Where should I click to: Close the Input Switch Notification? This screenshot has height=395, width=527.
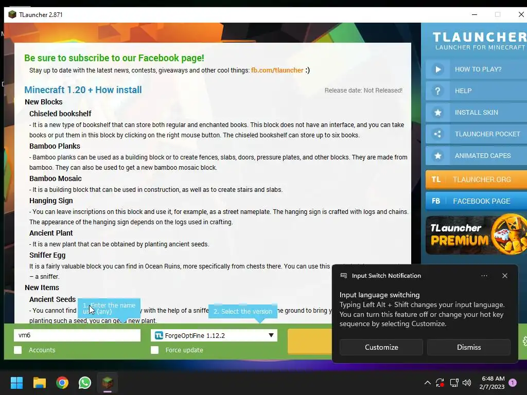point(505,276)
